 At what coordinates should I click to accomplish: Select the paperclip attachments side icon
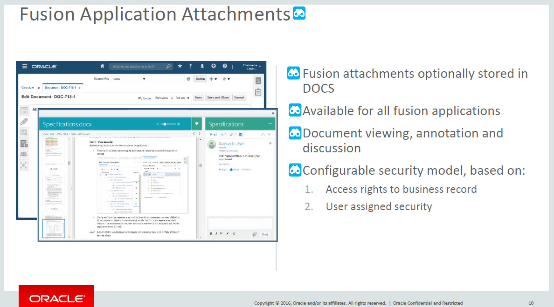24,121
